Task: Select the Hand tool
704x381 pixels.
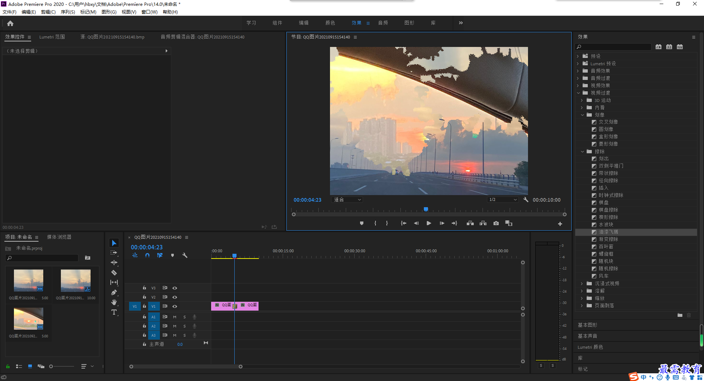Action: pos(114,302)
